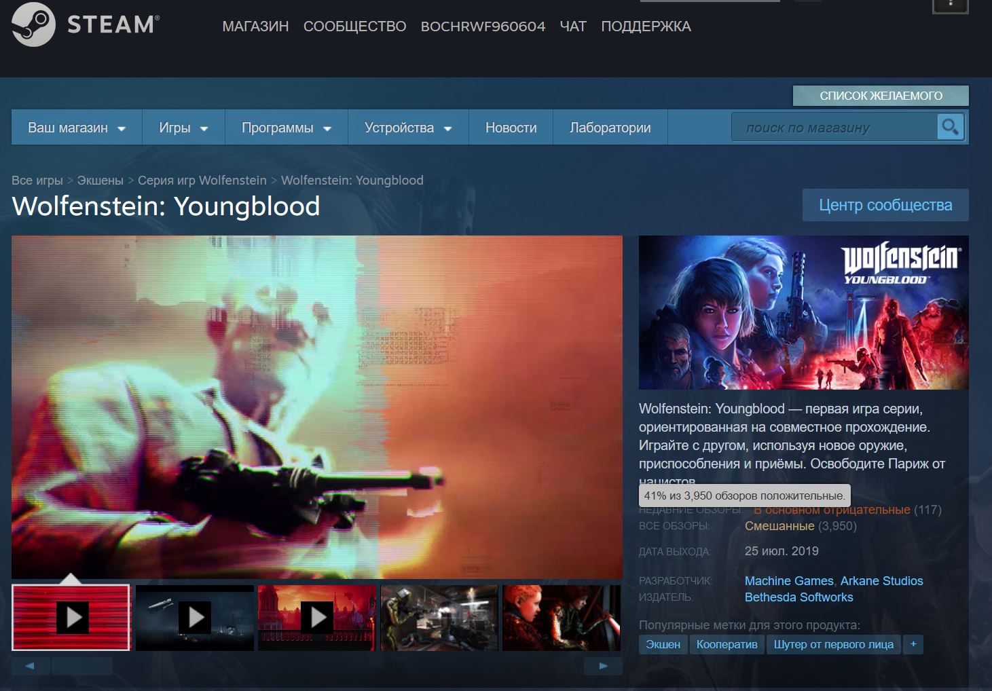Open the ПОДДЕРЖКА menu item
The height and width of the screenshot is (691, 992).
pos(646,26)
